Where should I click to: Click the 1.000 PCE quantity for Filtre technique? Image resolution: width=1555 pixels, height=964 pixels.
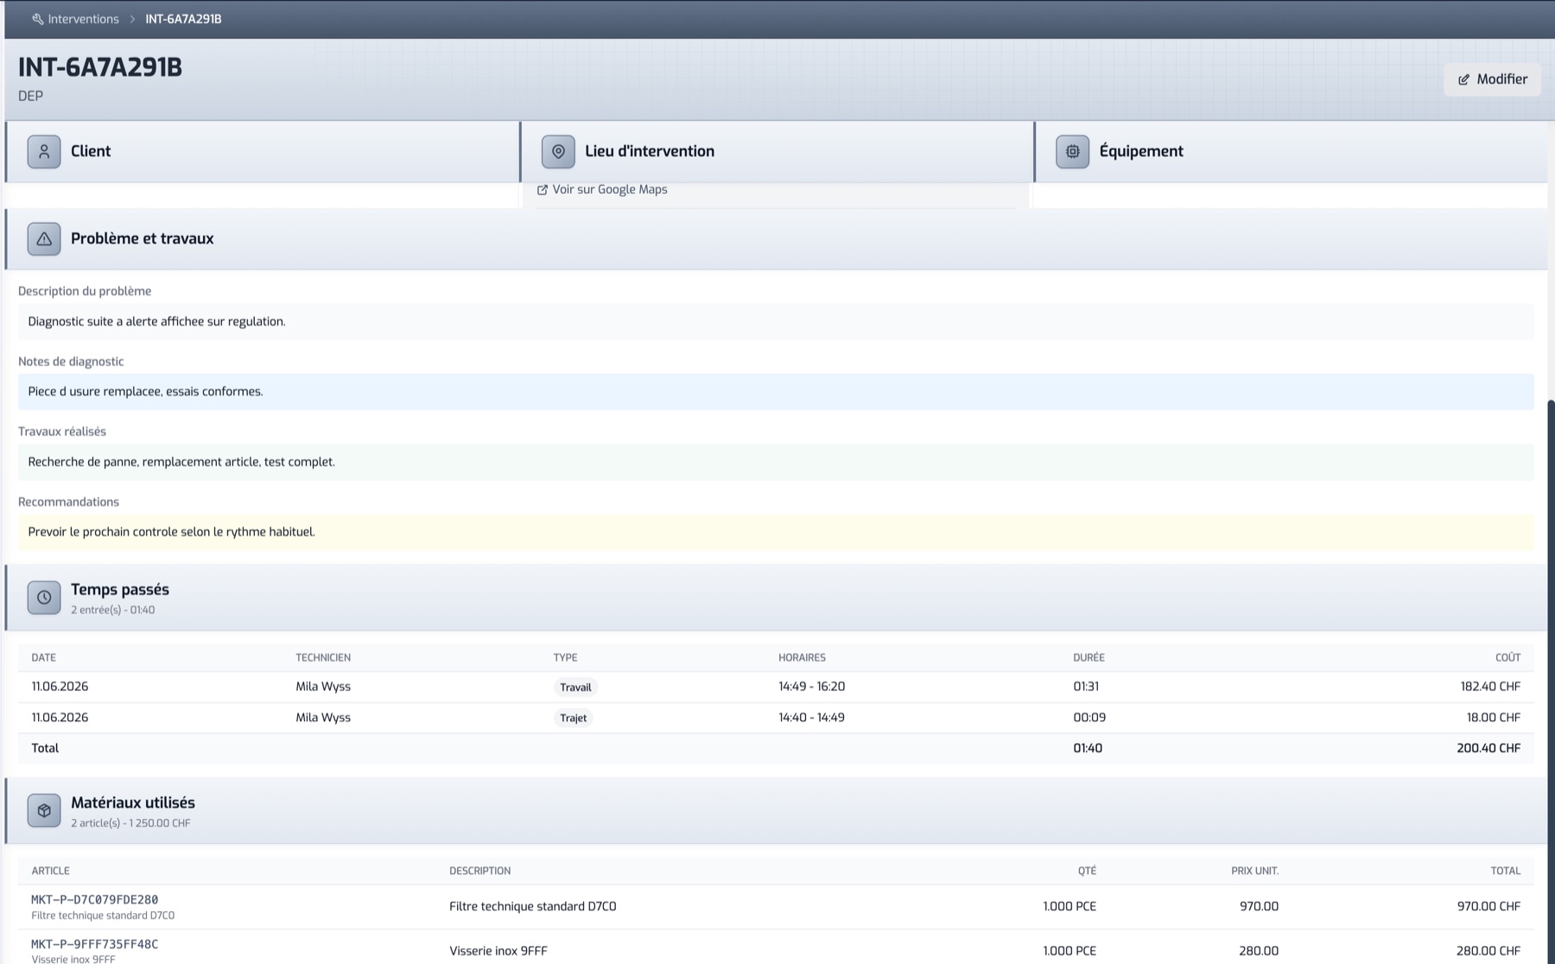1069,907
